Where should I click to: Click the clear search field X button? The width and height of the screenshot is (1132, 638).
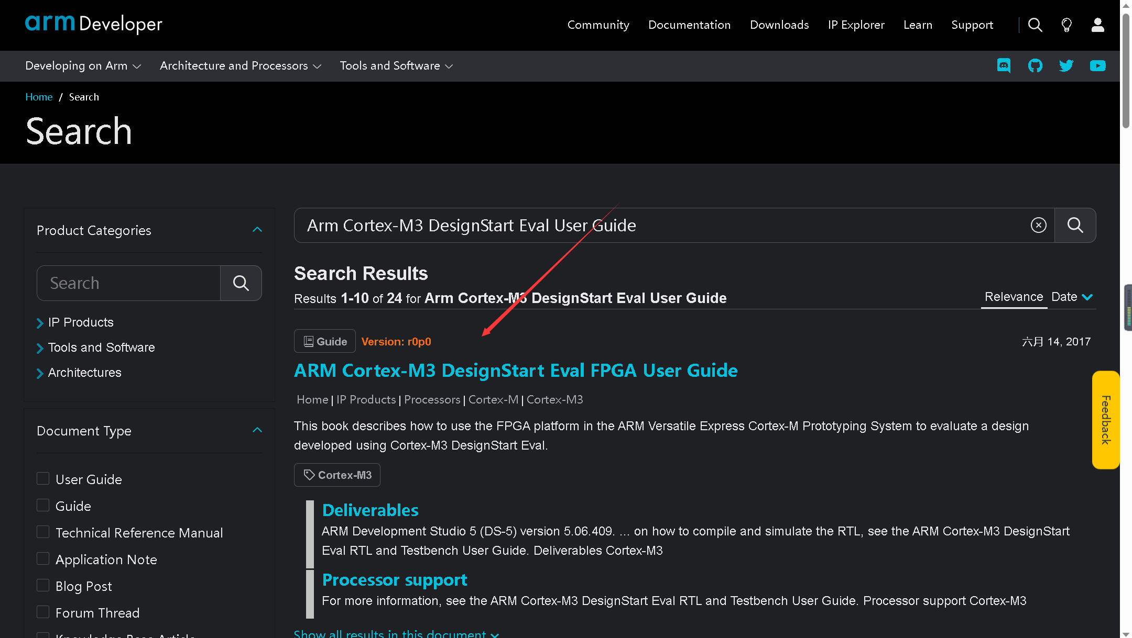coord(1038,225)
